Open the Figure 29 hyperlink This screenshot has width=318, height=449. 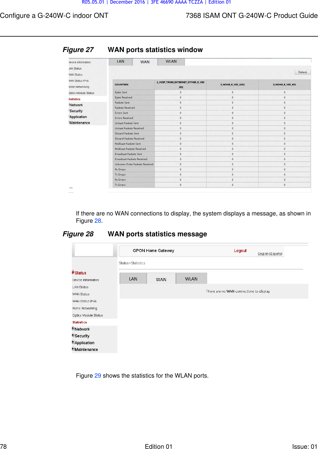click(x=98, y=375)
